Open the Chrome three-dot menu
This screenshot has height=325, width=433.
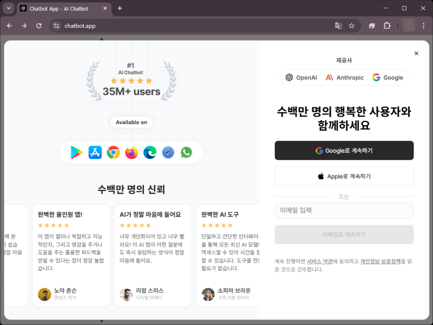pyautogui.click(x=424, y=26)
